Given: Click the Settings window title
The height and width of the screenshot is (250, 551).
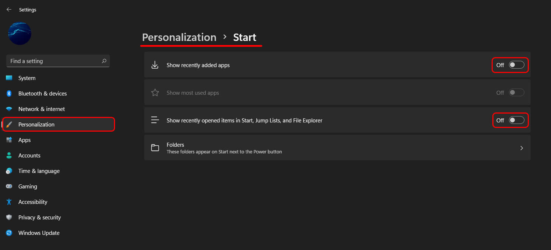Looking at the screenshot, I should [28, 10].
